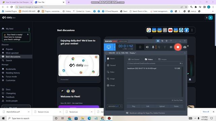Screen dimensions: 216x121
Task: Open General section in Bandicam sidebar
Action: click(x=111, y=65)
